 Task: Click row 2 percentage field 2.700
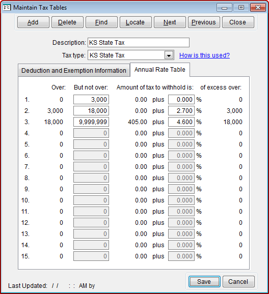point(181,111)
